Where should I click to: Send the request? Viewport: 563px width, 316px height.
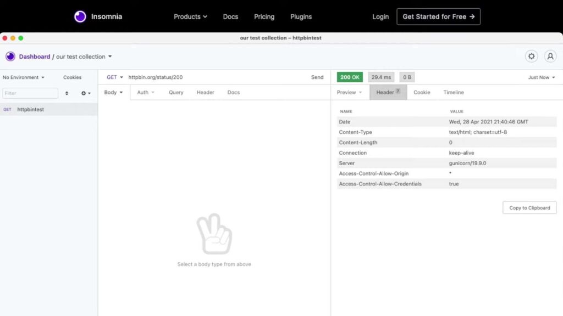(317, 77)
